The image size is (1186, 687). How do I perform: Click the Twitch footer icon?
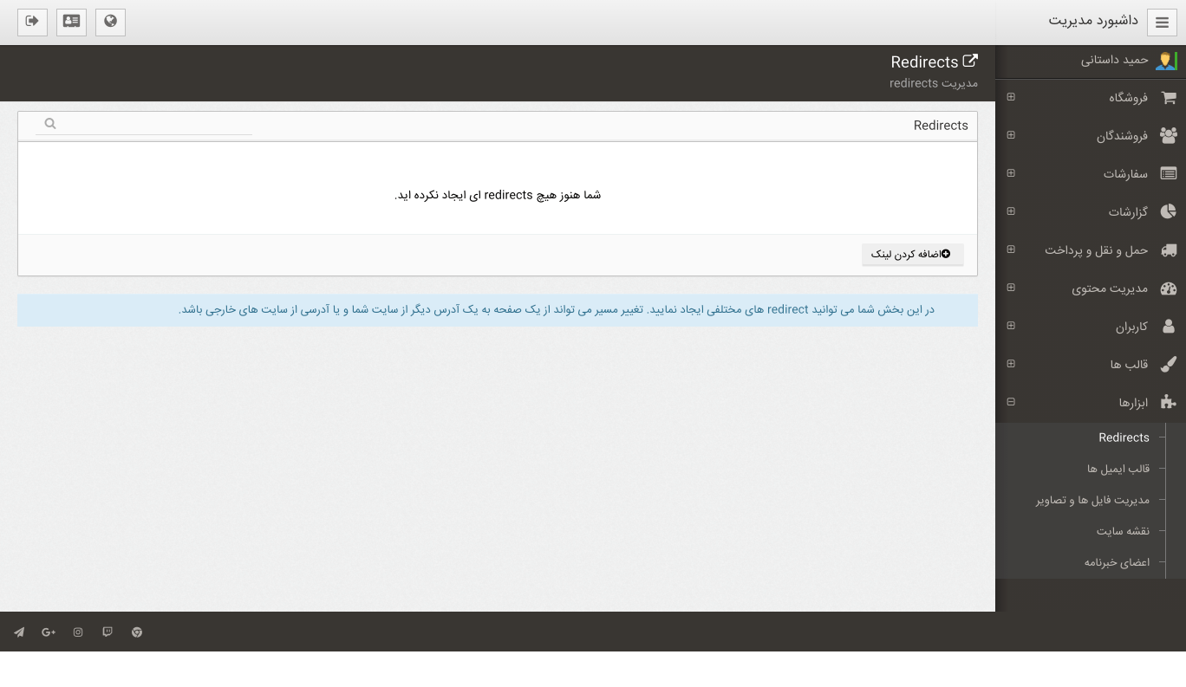pyautogui.click(x=108, y=632)
